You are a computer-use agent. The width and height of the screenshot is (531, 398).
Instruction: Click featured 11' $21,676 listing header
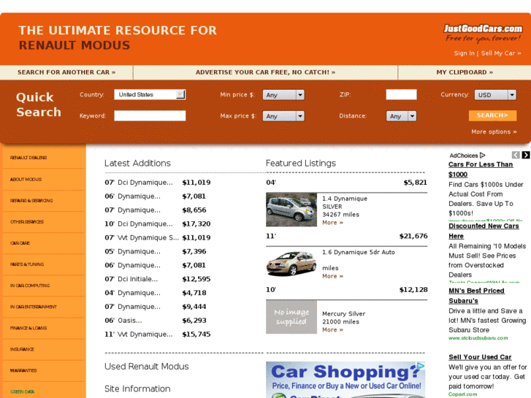346,236
